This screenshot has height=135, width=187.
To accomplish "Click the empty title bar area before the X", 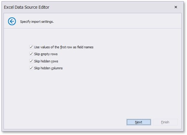I will [119, 7].
